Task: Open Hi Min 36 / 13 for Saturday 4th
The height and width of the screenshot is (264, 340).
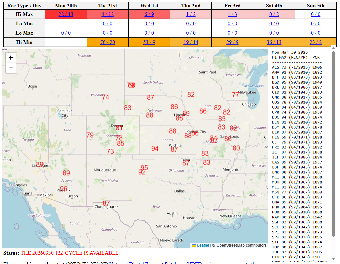Action: point(274,42)
